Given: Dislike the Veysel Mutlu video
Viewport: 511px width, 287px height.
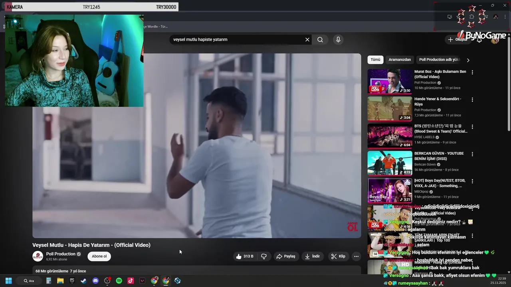Looking at the screenshot, I should pos(264,256).
